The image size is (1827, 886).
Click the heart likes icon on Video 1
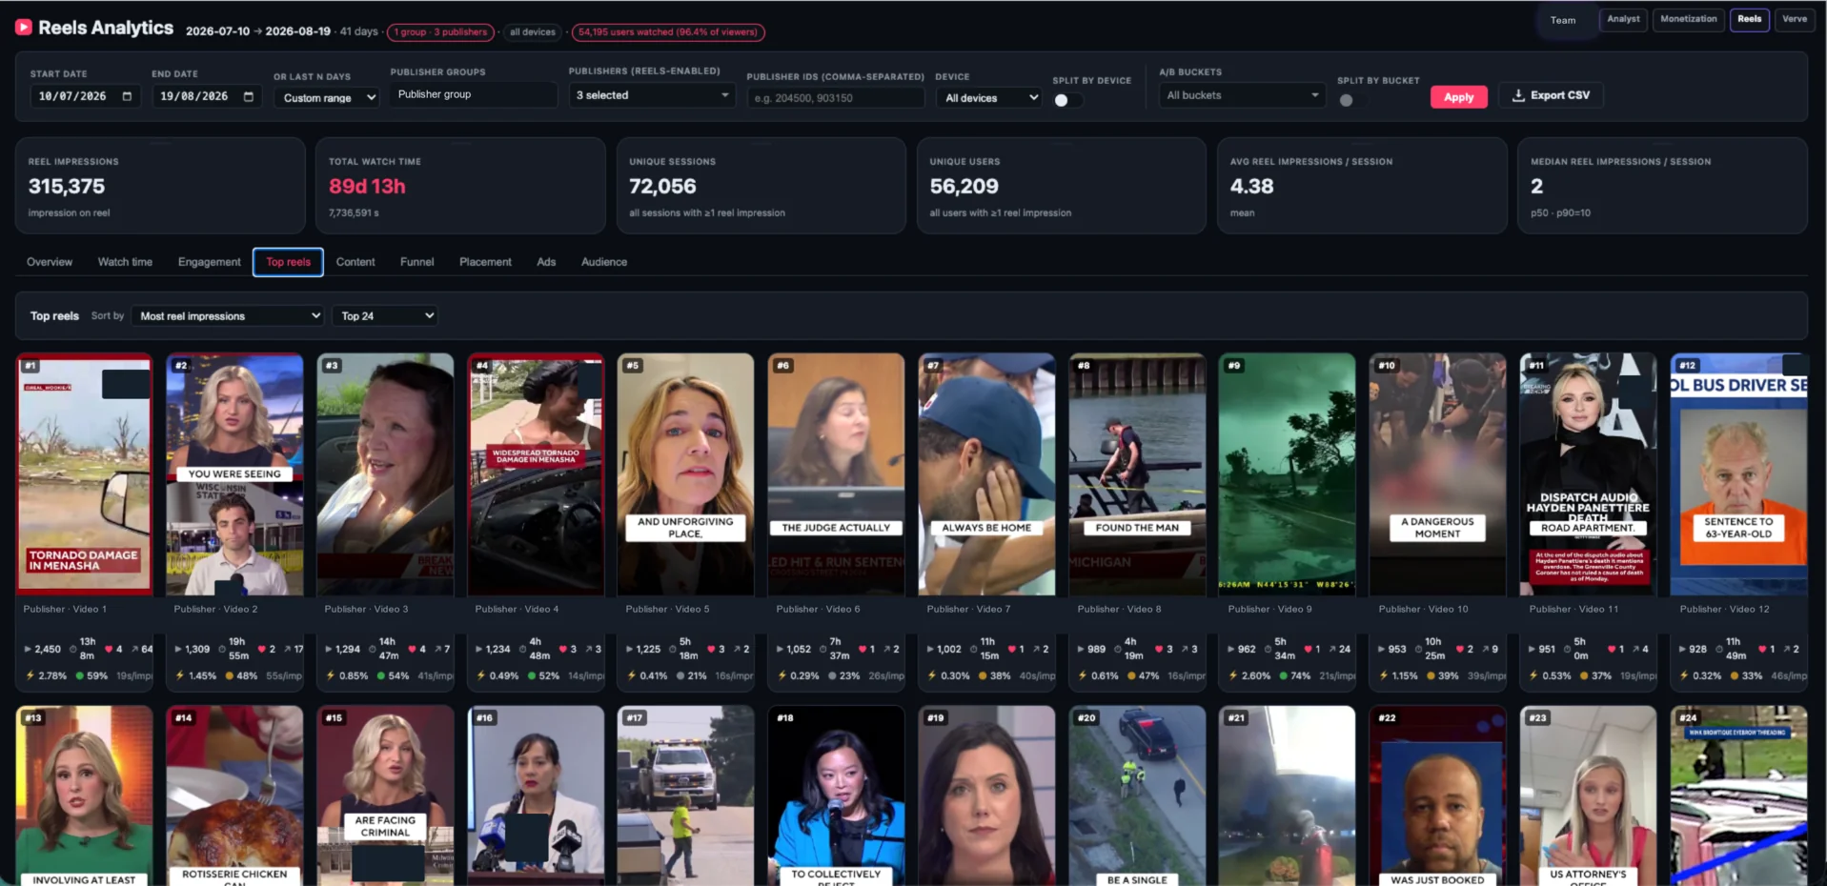pyautogui.click(x=108, y=649)
